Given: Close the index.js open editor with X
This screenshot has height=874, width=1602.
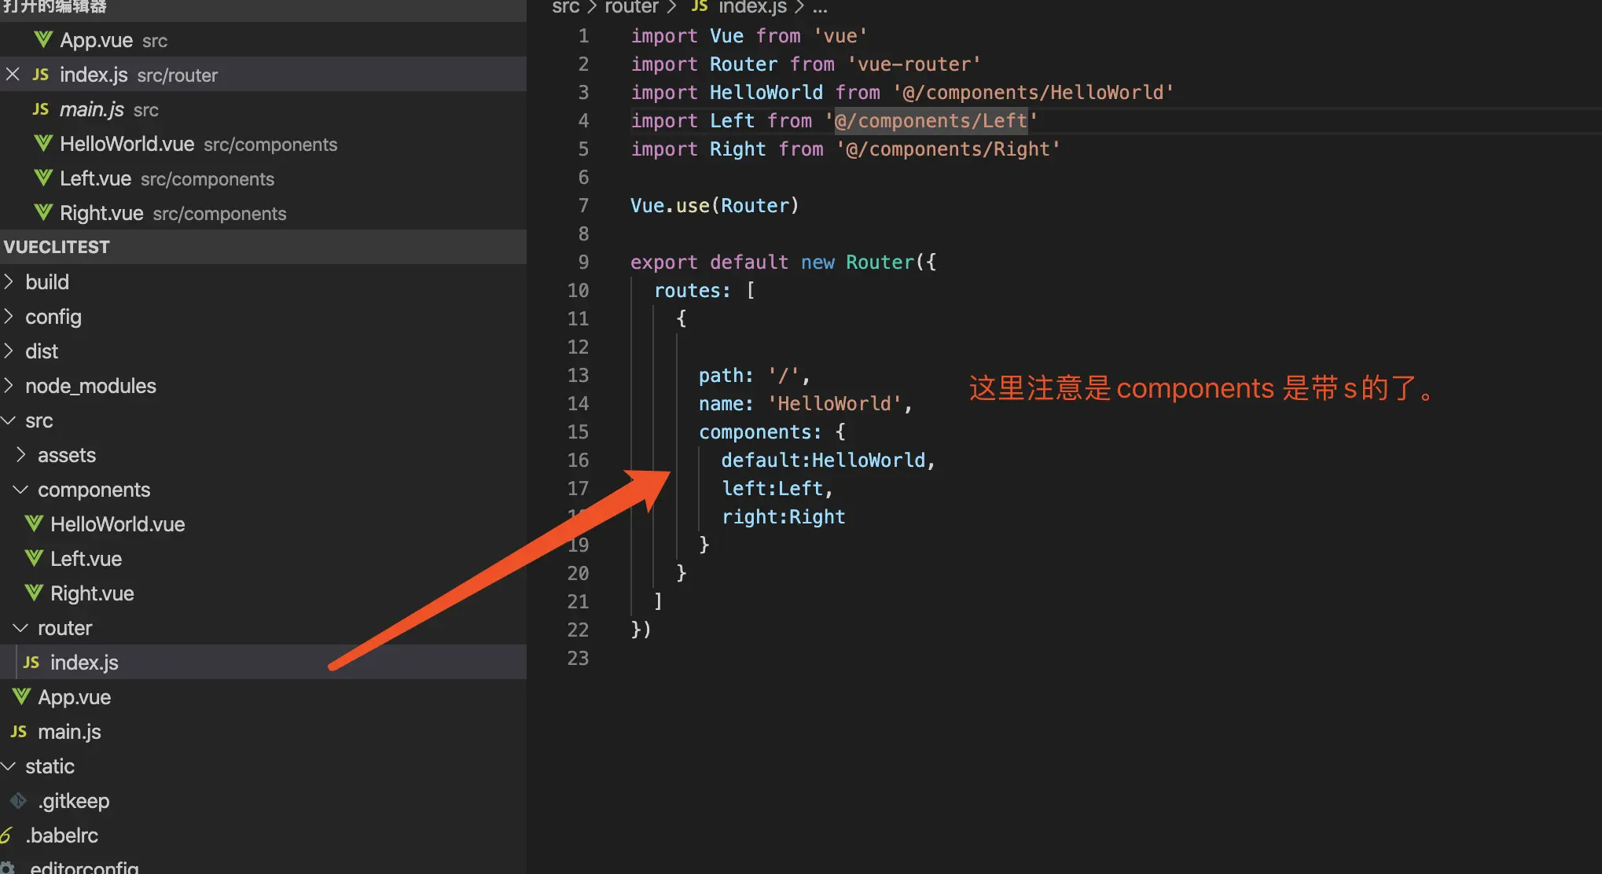Looking at the screenshot, I should (13, 75).
